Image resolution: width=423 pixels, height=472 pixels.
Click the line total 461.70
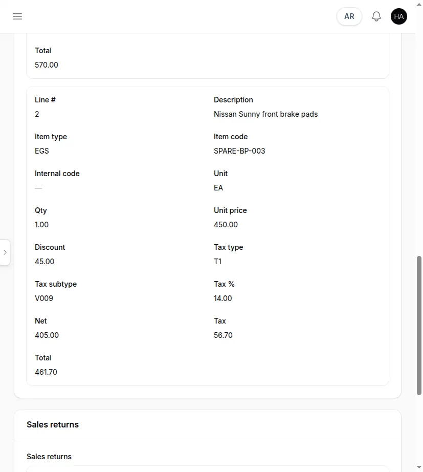click(x=46, y=372)
